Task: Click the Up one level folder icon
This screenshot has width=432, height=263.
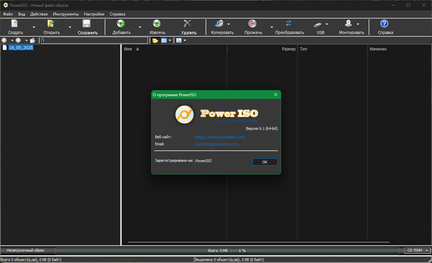Action: coord(32,40)
